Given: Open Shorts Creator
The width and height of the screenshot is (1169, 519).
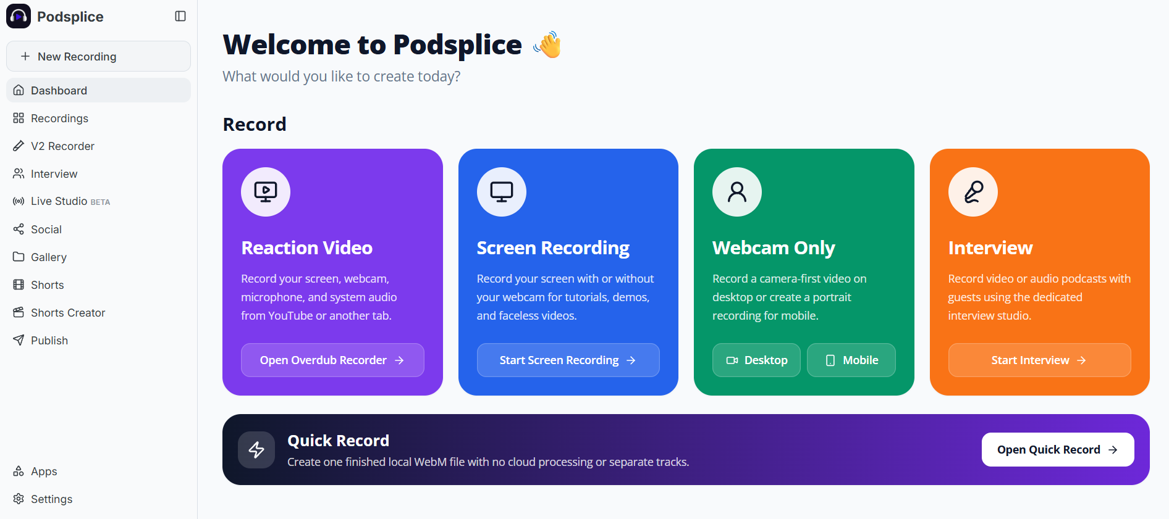Looking at the screenshot, I should [x=98, y=312].
